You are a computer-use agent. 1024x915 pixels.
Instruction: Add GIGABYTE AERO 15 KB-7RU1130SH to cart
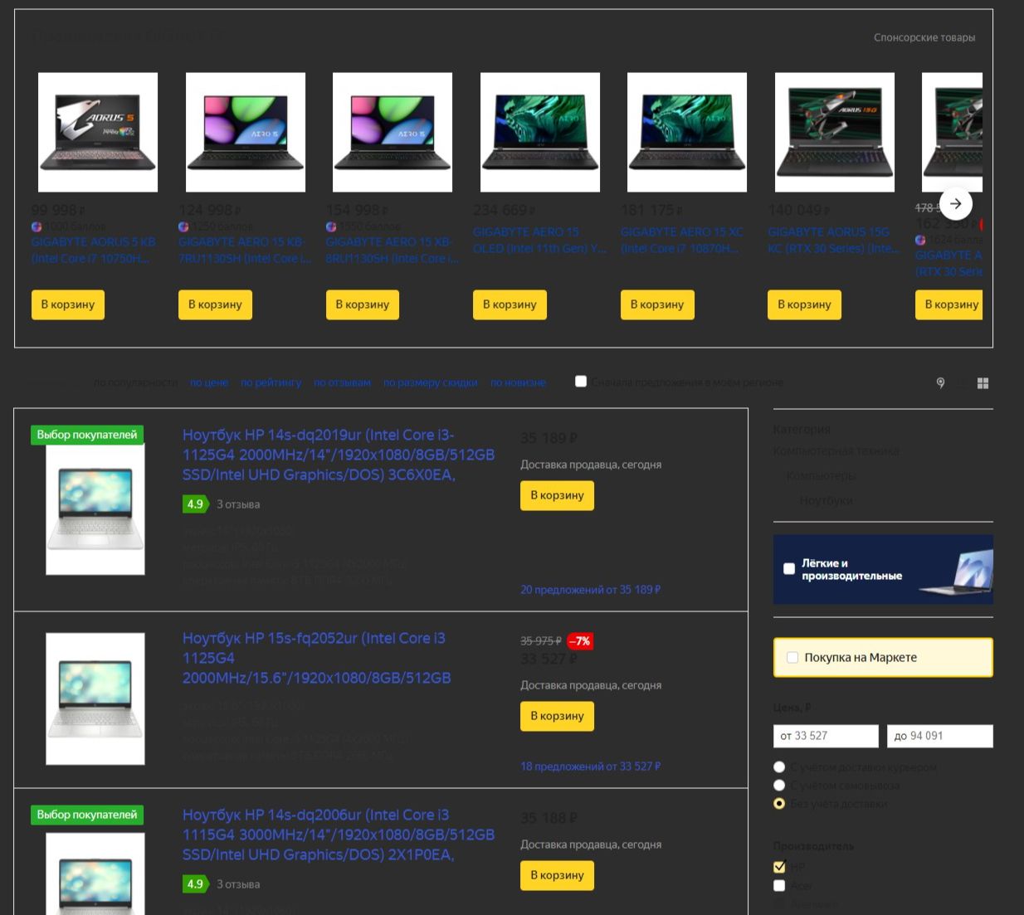pyautogui.click(x=215, y=304)
